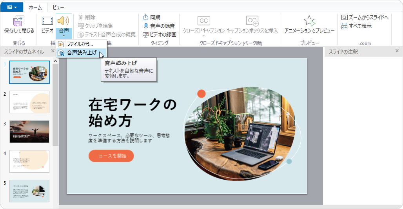
Task: Click the 同期 sync clock icon
Action: coord(145,17)
